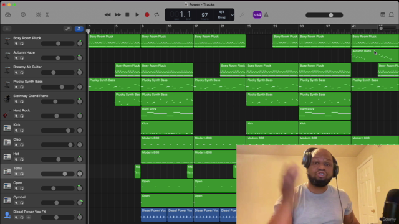Toggle the tuner icon
The image size is (399, 224).
click(x=242, y=15)
